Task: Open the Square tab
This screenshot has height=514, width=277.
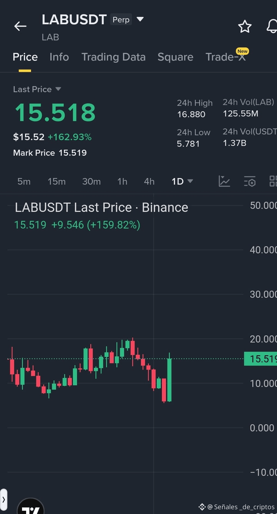Action: [175, 57]
